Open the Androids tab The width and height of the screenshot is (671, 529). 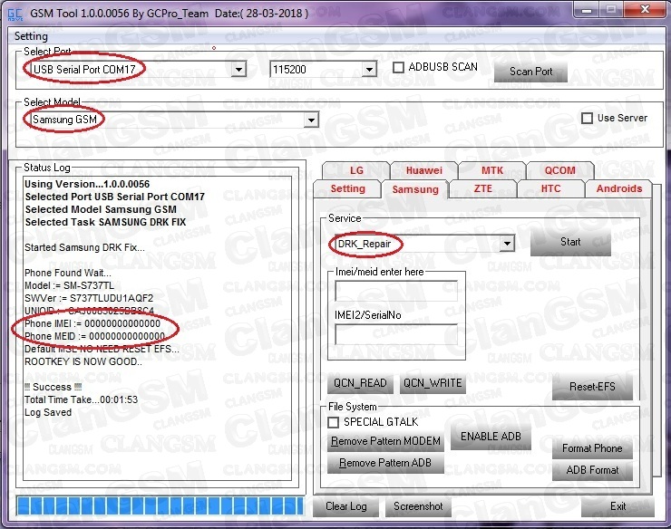(x=618, y=188)
